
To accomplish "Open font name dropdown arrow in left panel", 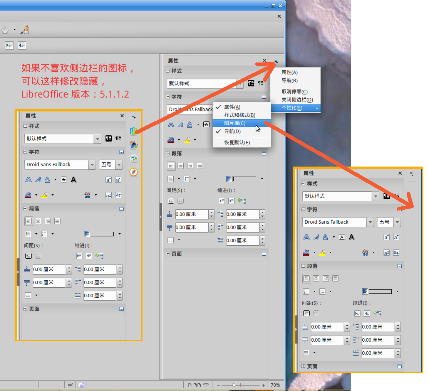I will click(x=92, y=165).
